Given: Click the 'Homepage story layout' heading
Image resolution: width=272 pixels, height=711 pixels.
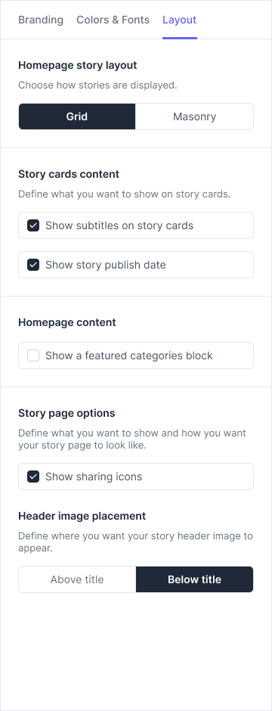Looking at the screenshot, I should [x=77, y=65].
